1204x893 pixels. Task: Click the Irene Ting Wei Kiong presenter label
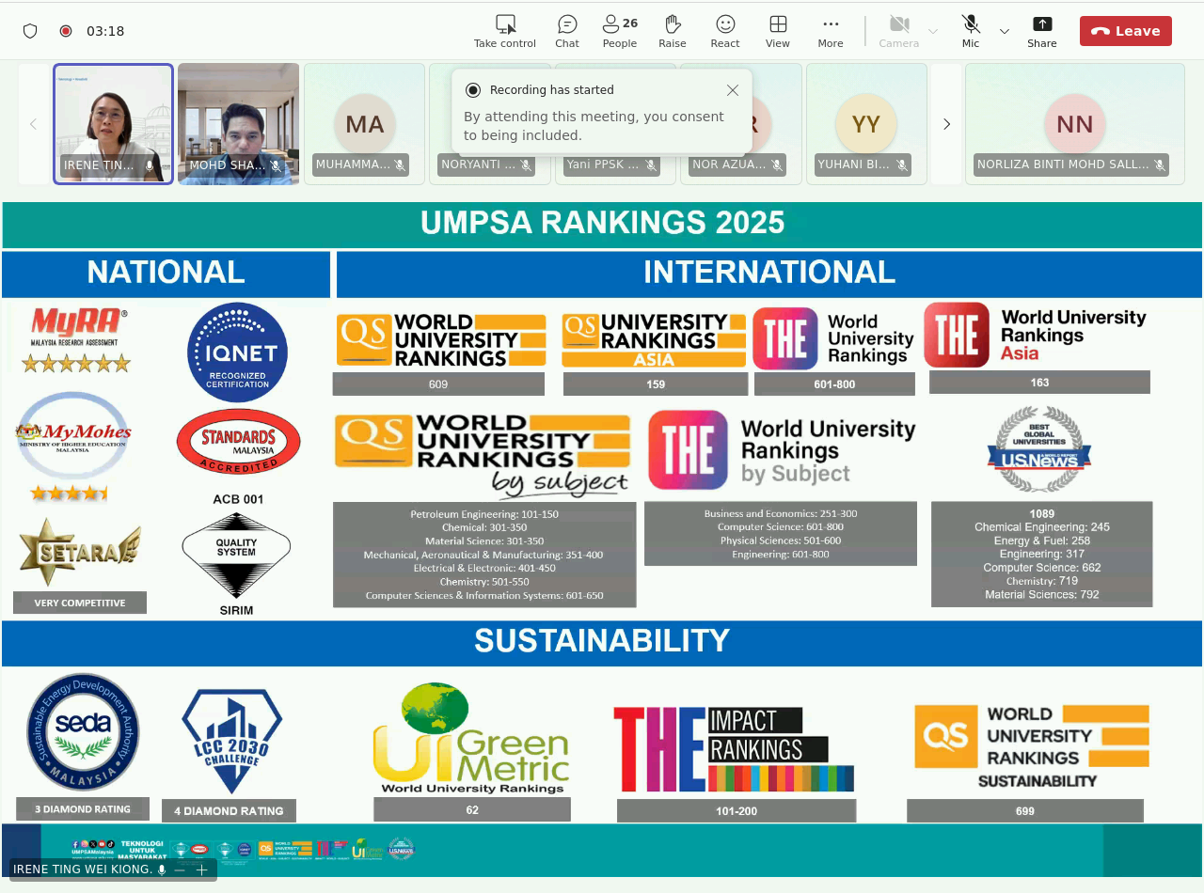83,869
